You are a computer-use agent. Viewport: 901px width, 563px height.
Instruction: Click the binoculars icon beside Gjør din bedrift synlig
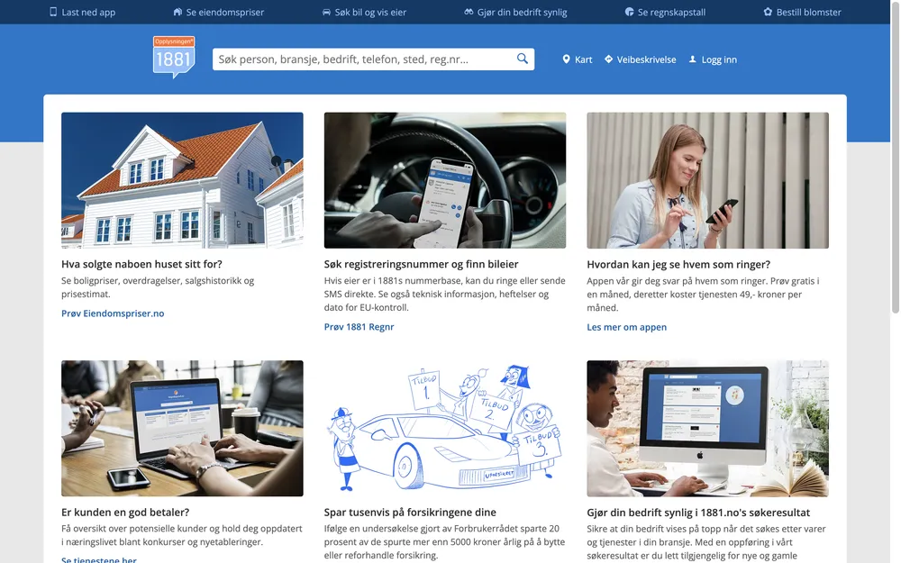(469, 13)
